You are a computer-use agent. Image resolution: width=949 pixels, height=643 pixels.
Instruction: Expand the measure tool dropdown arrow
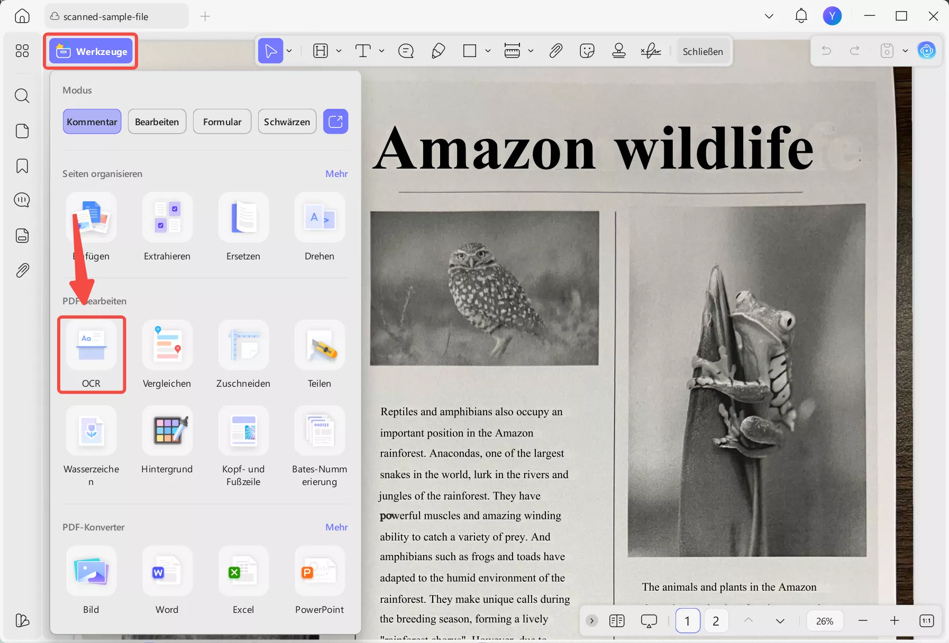pos(531,51)
